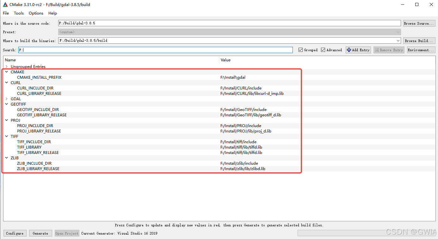This screenshot has width=438, height=239.
Task: Click the Remove Entry button
Action: [x=389, y=50]
